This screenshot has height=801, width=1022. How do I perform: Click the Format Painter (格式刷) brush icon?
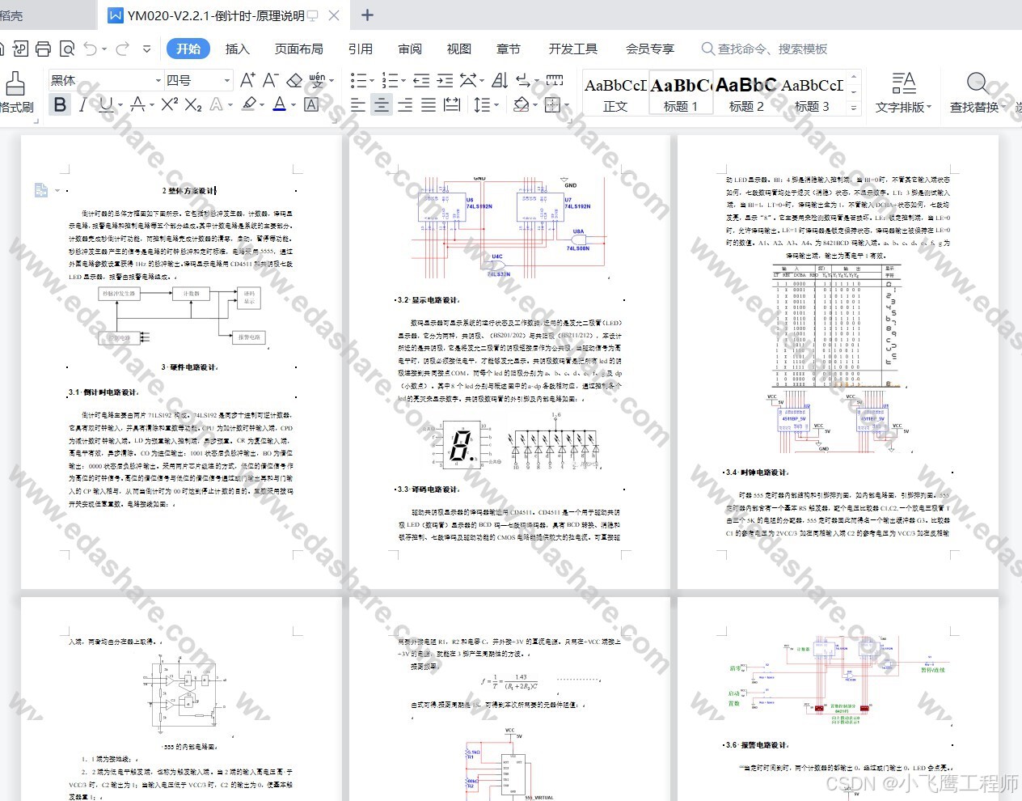[15, 84]
